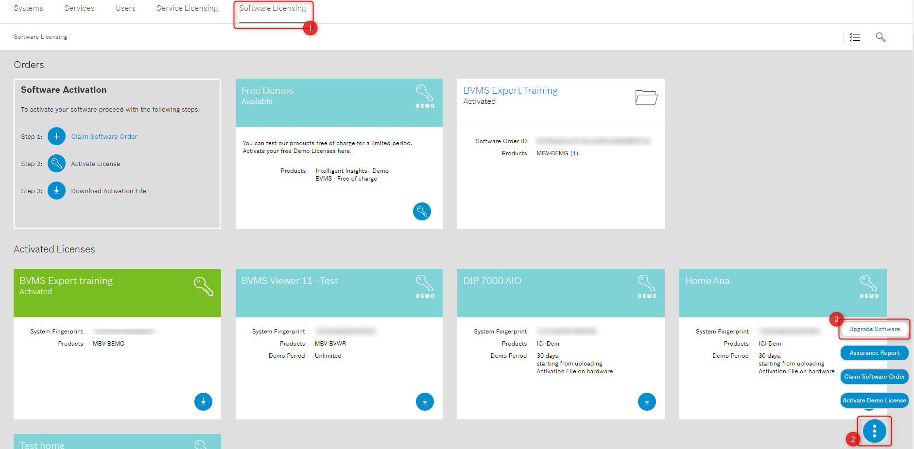Activate free demo with key button
This screenshot has width=914, height=449.
(x=422, y=211)
